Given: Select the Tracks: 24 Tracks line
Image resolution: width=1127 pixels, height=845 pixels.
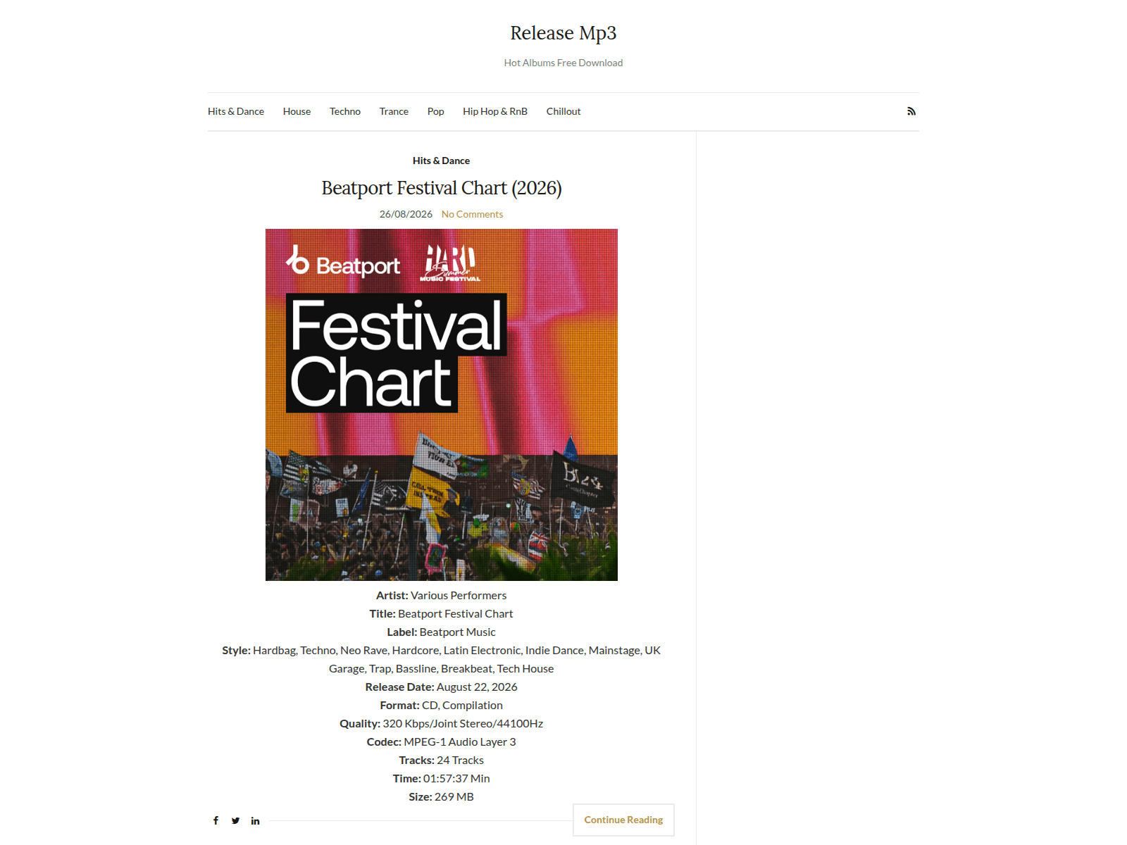Looking at the screenshot, I should tap(442, 760).
